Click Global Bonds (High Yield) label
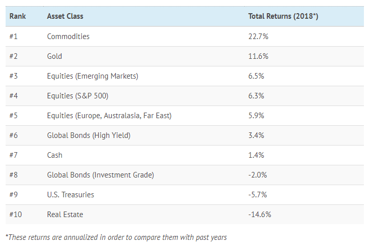 click(x=88, y=135)
